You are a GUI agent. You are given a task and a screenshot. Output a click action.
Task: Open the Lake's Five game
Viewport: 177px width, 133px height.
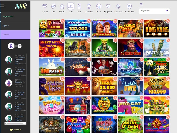130,86
